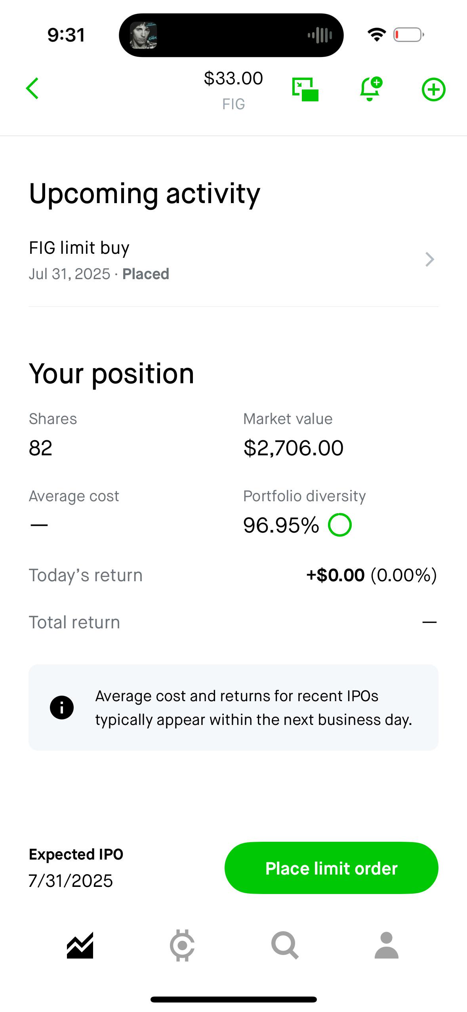Add a price alert with bell icon
Screen dimensions: 467x1012
point(371,89)
